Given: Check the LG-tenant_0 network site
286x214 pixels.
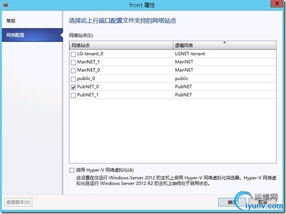Looking at the screenshot, I should (73, 54).
